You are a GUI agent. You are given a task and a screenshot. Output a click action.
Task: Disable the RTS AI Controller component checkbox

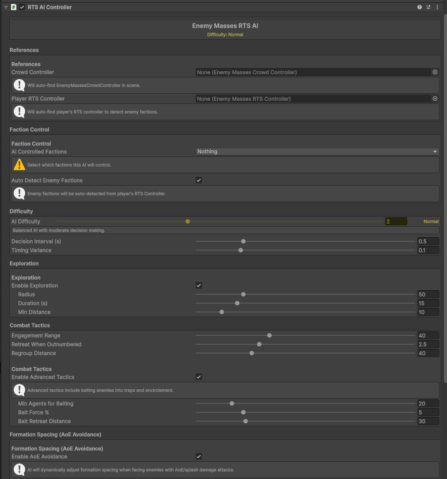coord(22,7)
